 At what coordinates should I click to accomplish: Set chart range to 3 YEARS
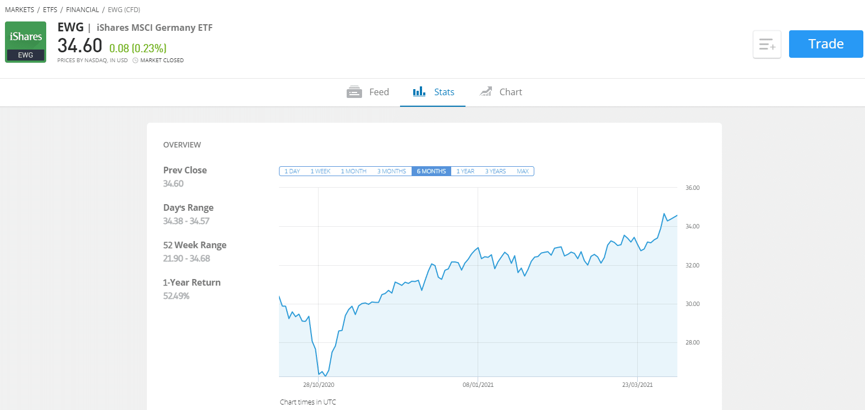[495, 171]
